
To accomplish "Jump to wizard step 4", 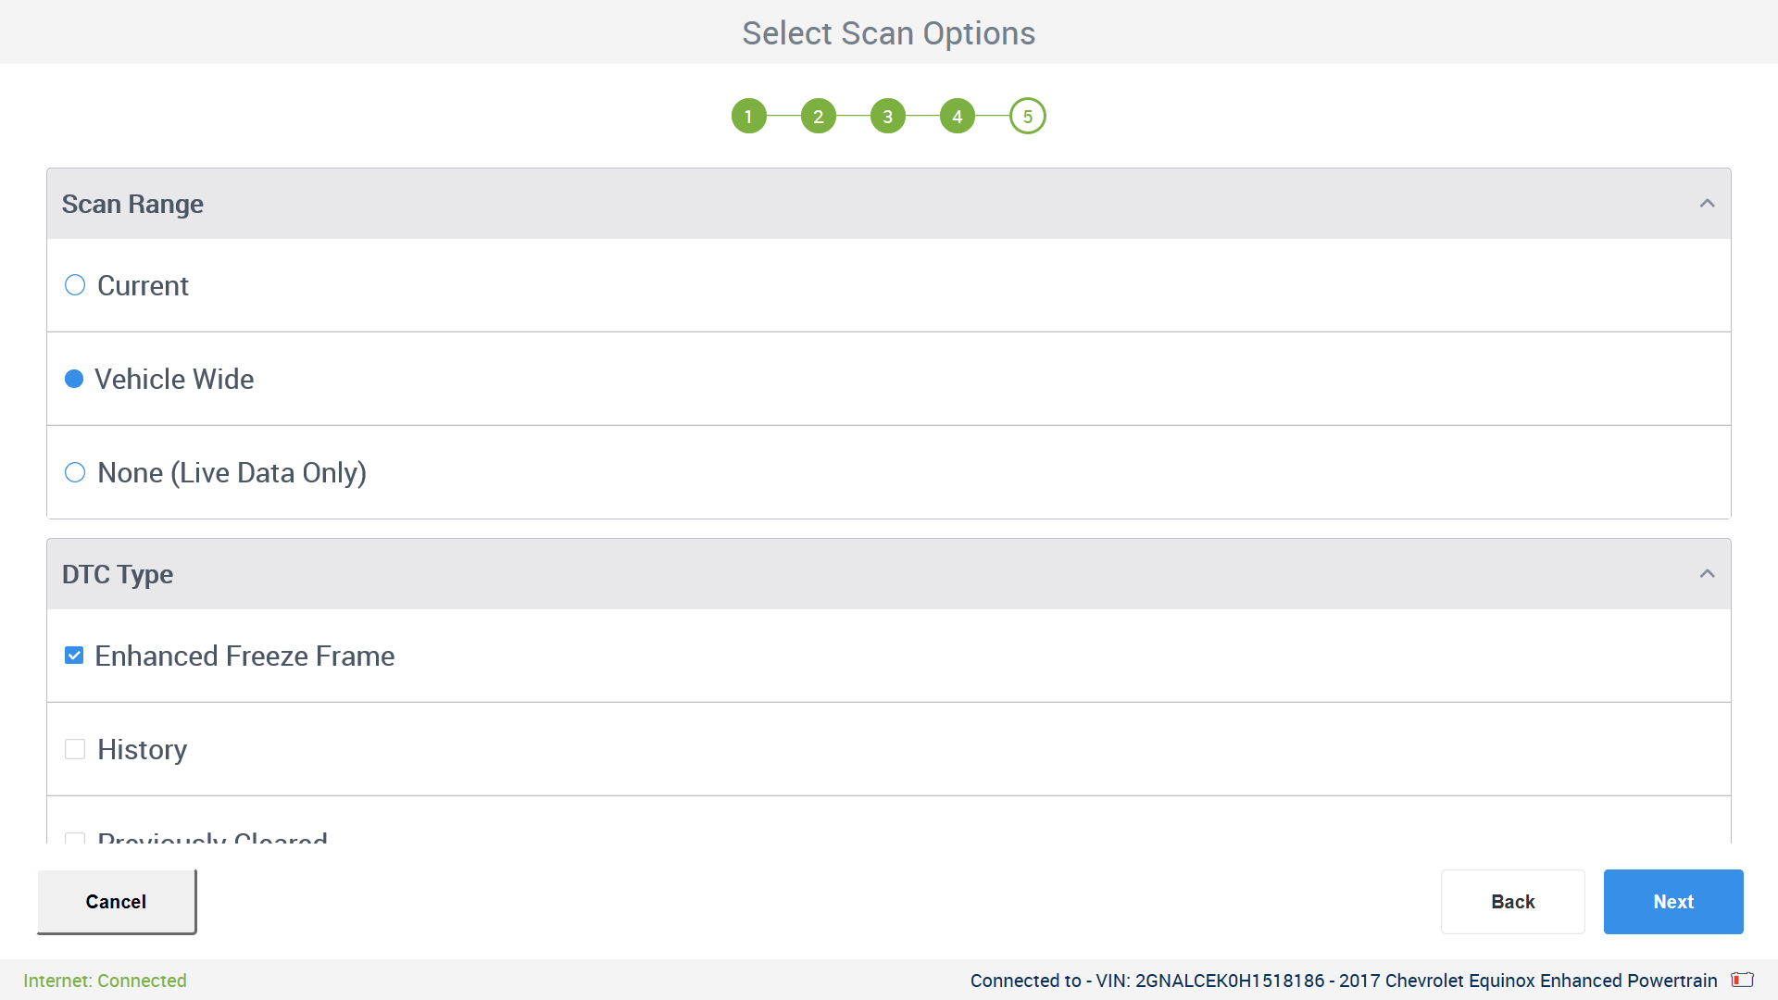I will [x=958, y=116].
